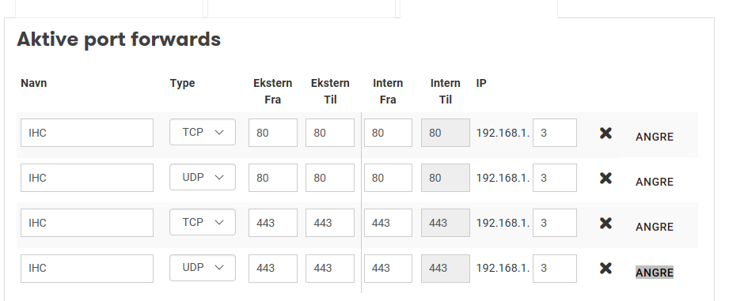Click ANGRE on the TCP 443 row
Screen dimensions: 729x301
tap(654, 227)
